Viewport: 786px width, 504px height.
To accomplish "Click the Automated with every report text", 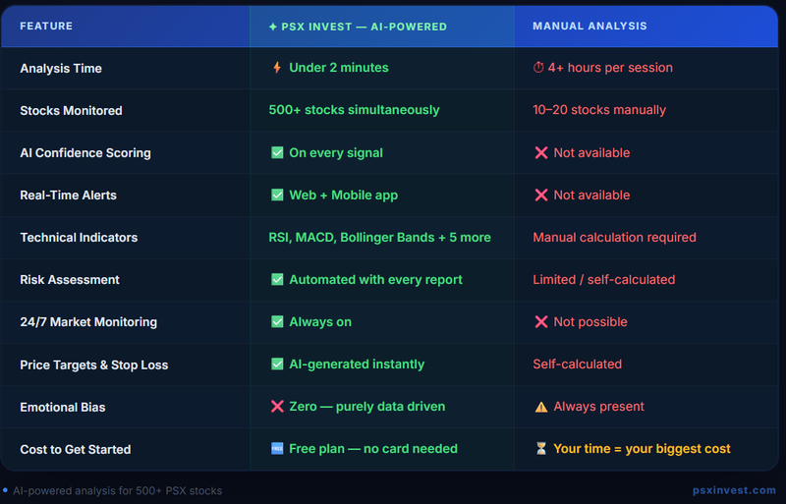I will point(375,279).
